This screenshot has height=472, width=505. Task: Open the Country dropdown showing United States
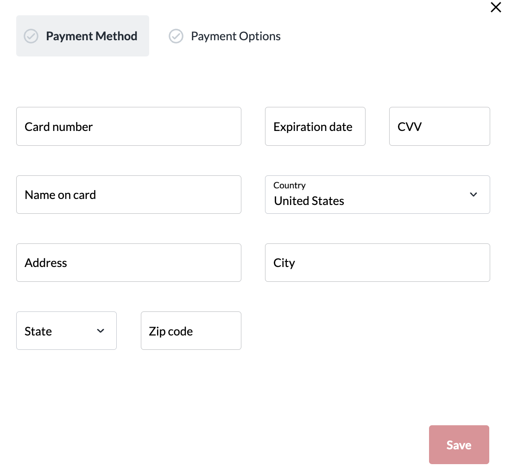point(378,195)
